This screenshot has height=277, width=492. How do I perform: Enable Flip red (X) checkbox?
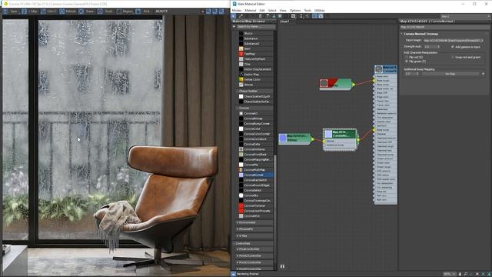click(407, 58)
